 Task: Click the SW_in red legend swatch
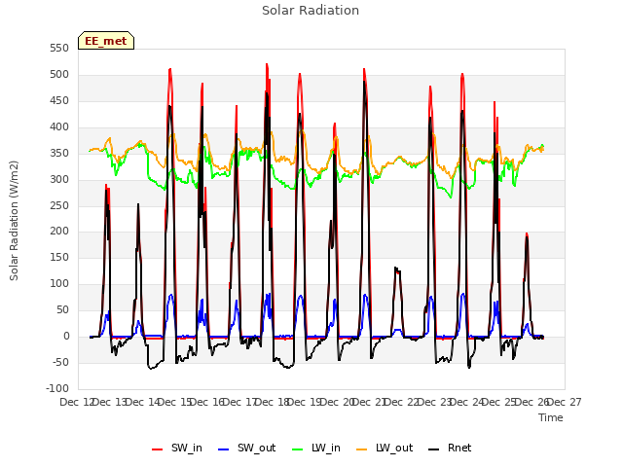pyautogui.click(x=158, y=449)
